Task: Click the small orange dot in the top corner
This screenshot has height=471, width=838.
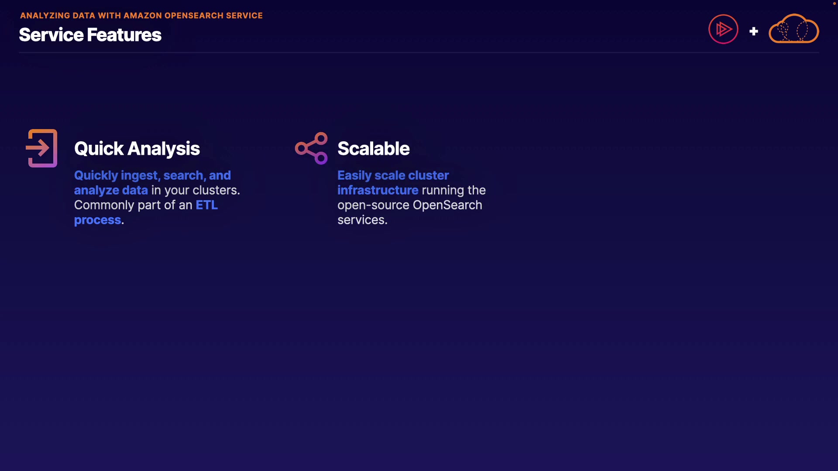Action: tap(834, 3)
